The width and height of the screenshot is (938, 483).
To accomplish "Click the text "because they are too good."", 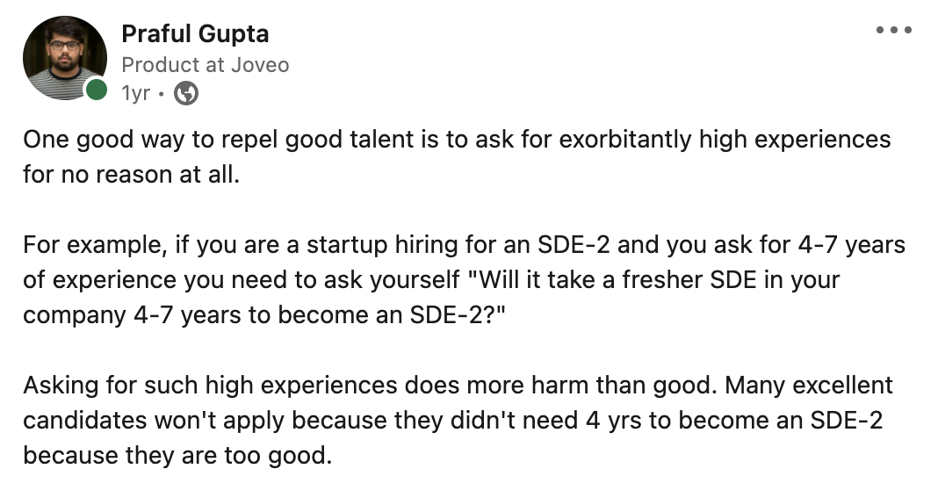I will tap(178, 456).
